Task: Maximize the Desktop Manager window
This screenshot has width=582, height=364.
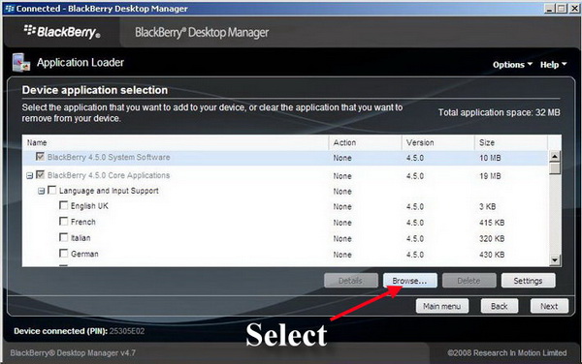Action: 562,8
